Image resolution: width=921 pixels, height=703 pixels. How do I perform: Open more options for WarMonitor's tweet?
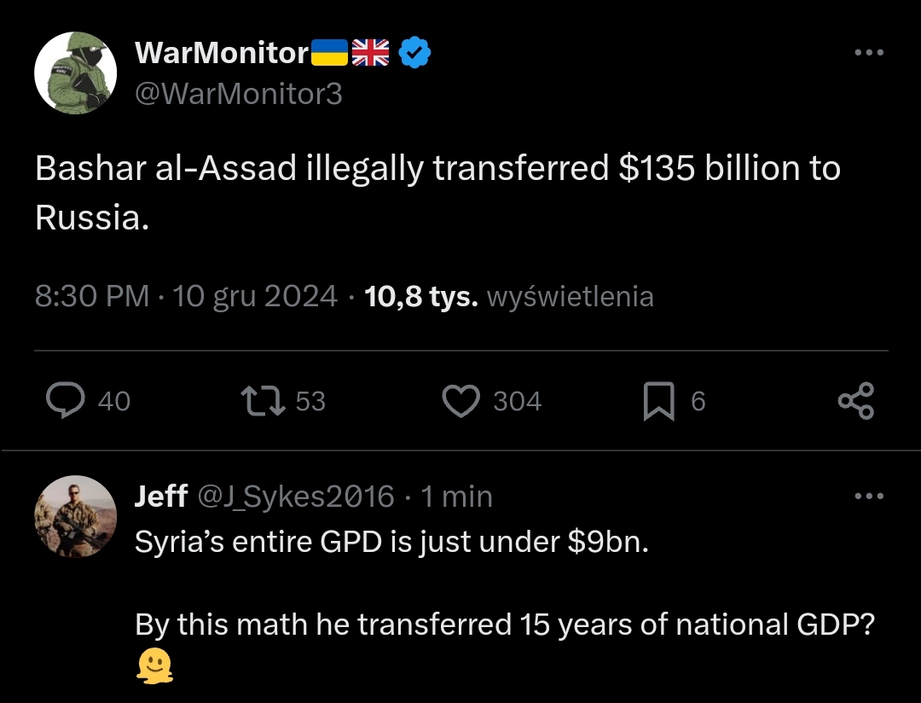(868, 53)
